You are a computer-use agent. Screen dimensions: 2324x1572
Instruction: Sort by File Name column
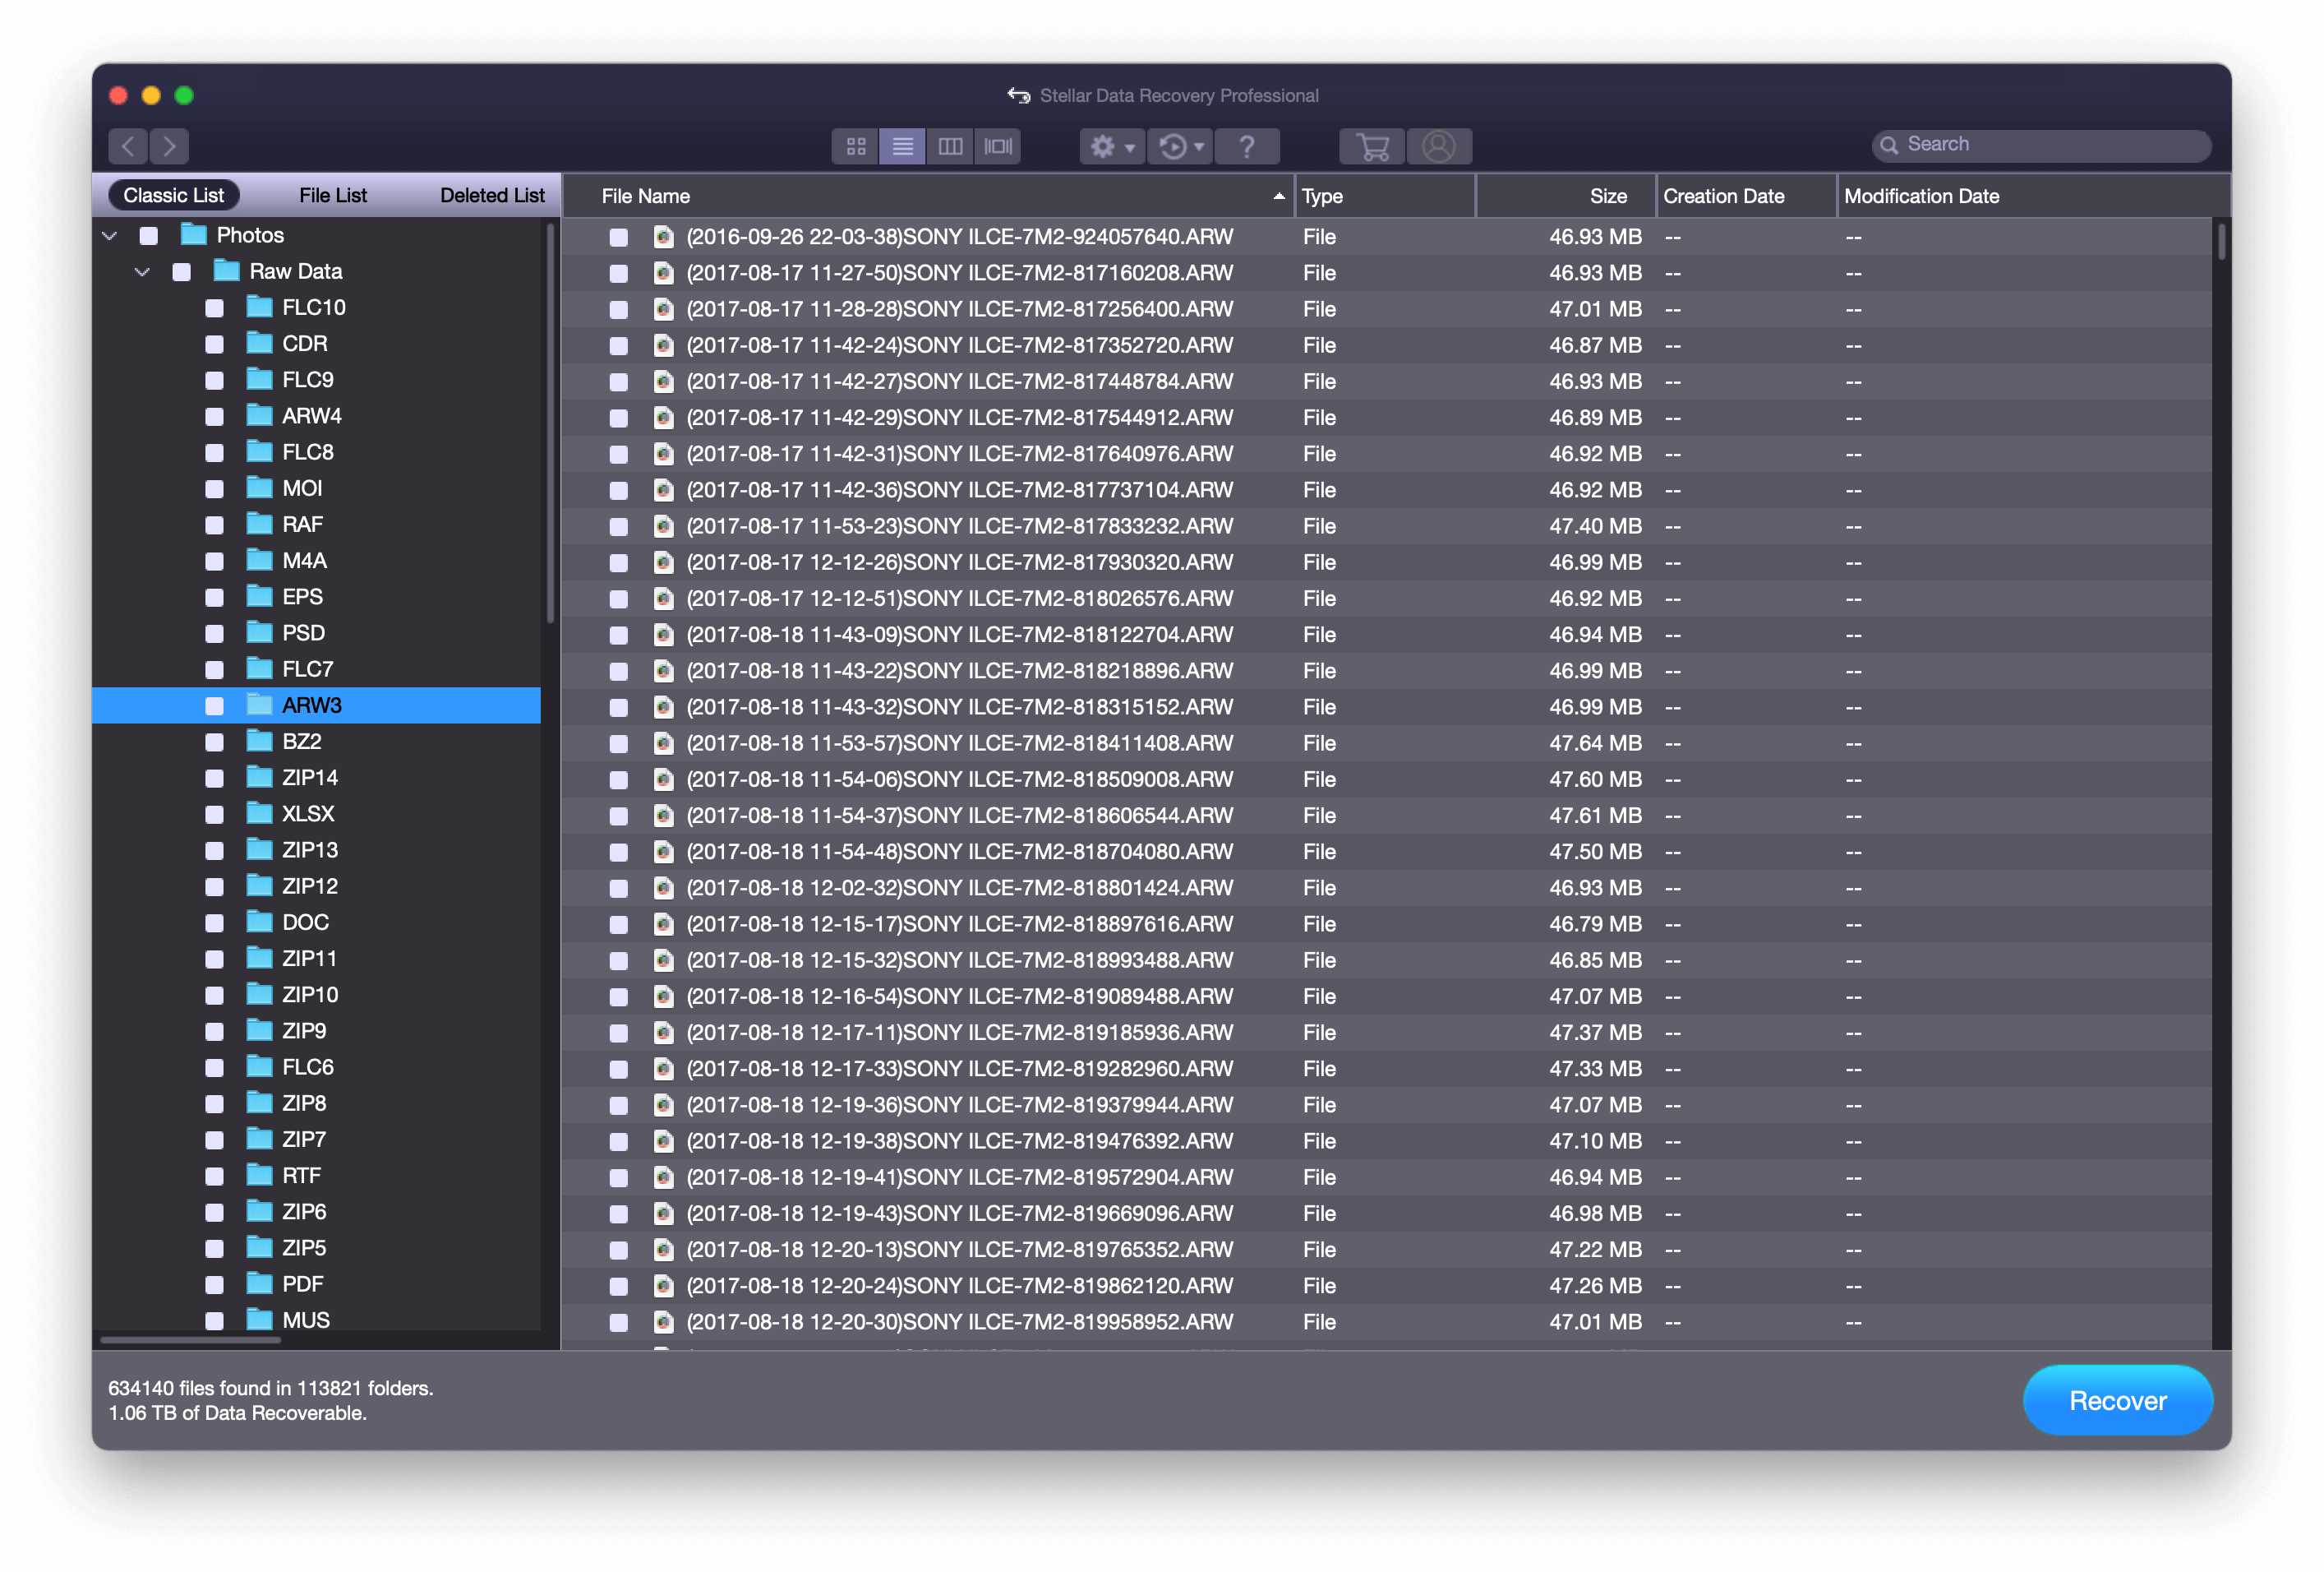click(927, 196)
